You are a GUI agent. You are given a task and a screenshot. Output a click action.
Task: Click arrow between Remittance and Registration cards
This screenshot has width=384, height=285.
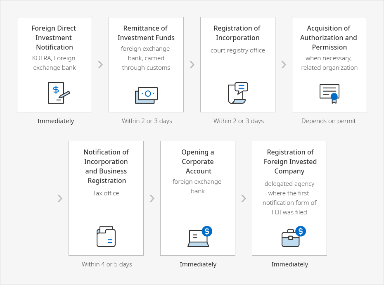click(192, 65)
